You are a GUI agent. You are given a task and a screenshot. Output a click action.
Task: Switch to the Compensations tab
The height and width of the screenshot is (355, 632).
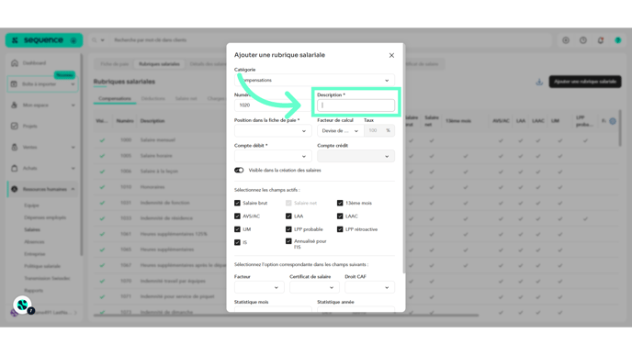(x=115, y=99)
